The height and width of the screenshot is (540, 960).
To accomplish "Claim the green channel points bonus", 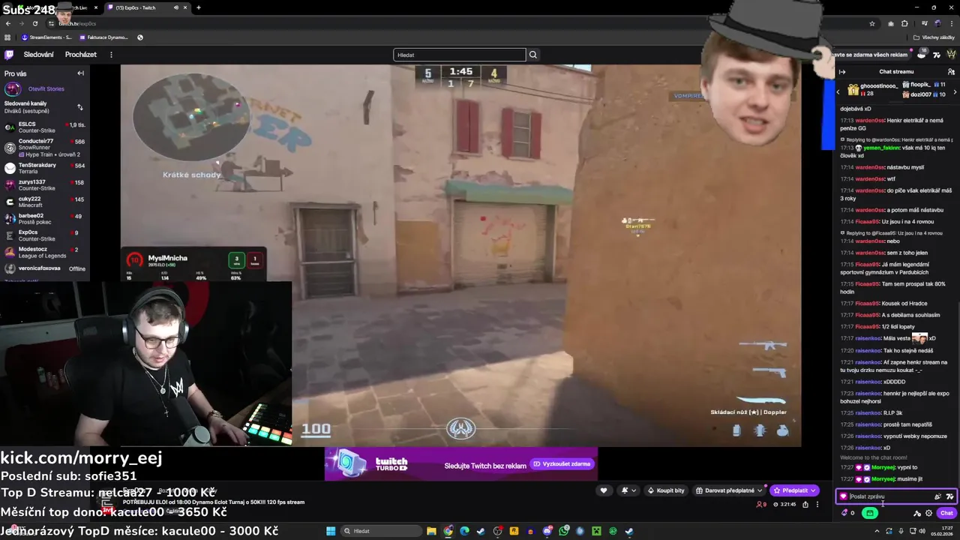I will 869,513.
